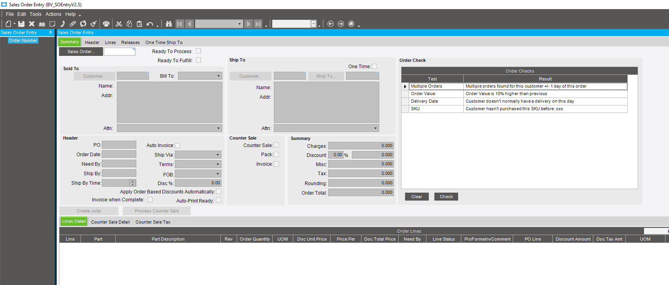Open the toolbar record navigation combo box
The width and height of the screenshot is (669, 285).
[x=239, y=24]
